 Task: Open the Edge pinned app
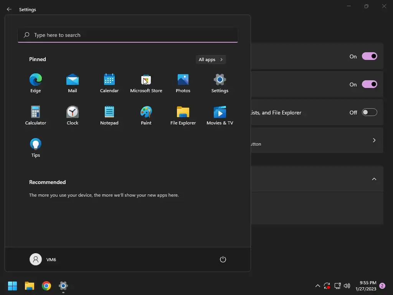tap(36, 83)
